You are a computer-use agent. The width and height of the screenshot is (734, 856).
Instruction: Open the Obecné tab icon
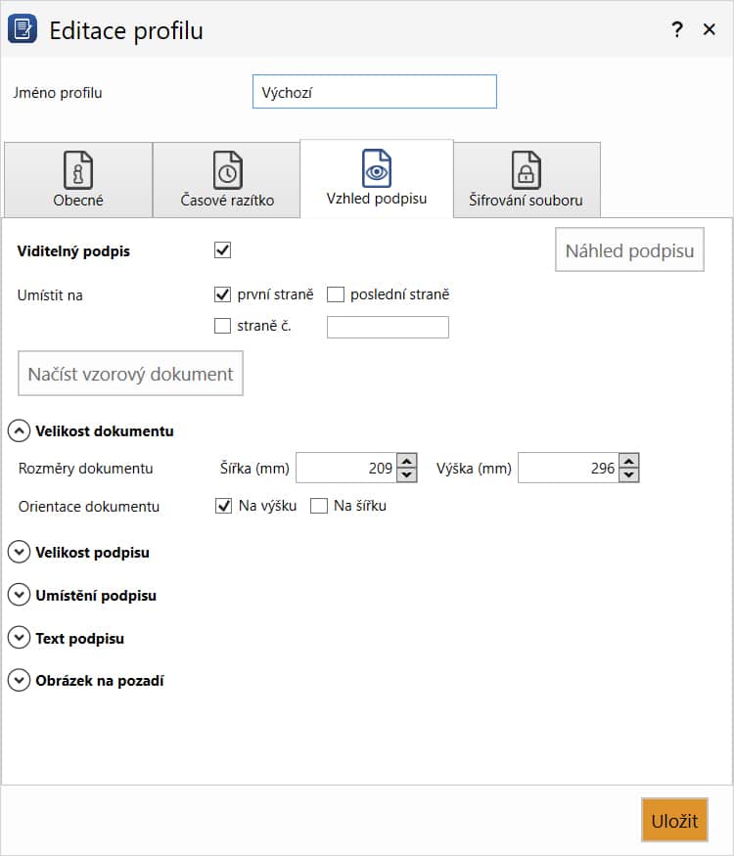pos(78,170)
